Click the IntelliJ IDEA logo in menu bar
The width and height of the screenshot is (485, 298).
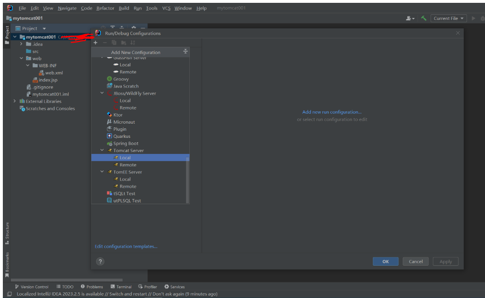[x=10, y=8]
